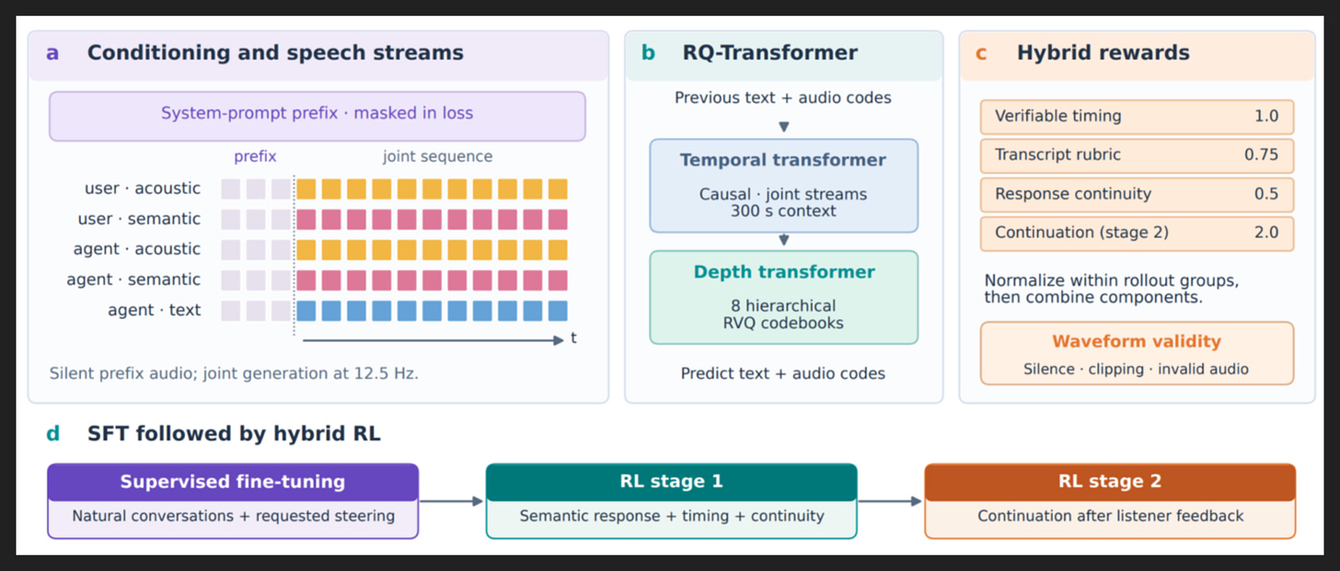Select the "agent · text" row label

[x=154, y=310]
